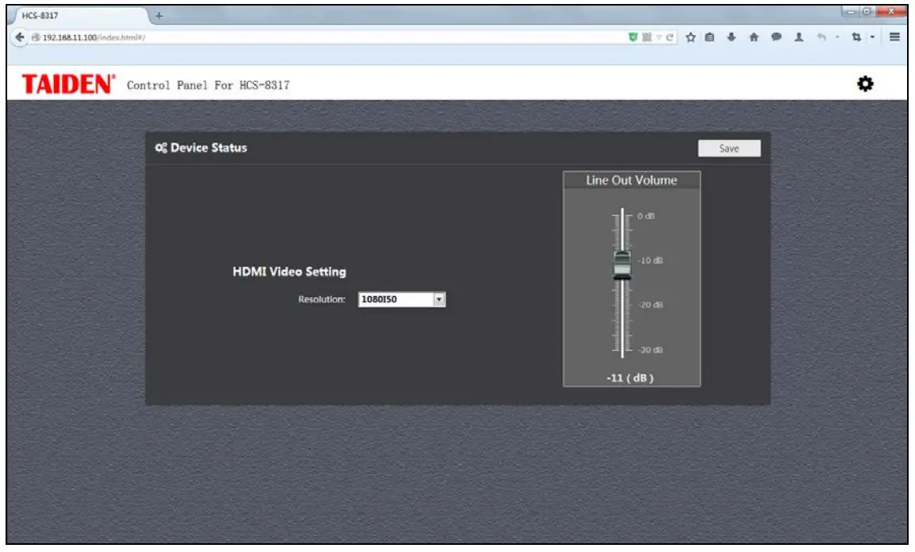Click inside the address bar

(318, 37)
